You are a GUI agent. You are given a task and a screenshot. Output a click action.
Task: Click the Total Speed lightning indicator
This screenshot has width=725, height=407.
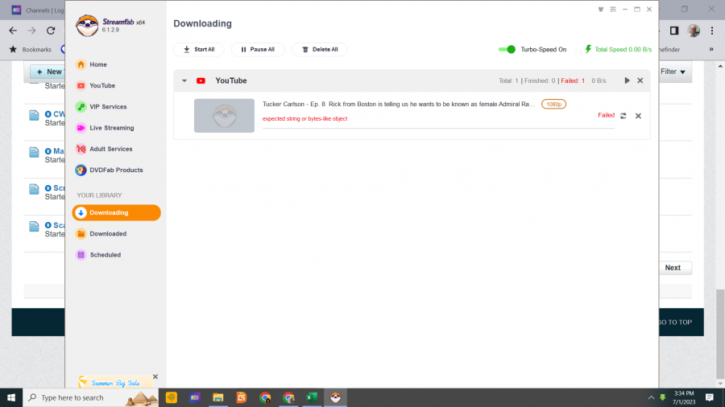[588, 49]
